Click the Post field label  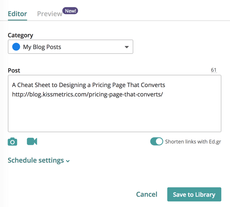[14, 71]
